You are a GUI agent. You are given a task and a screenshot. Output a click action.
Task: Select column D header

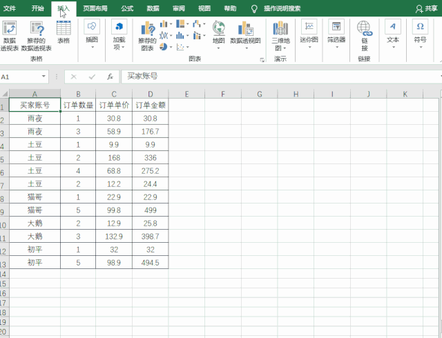coord(151,94)
